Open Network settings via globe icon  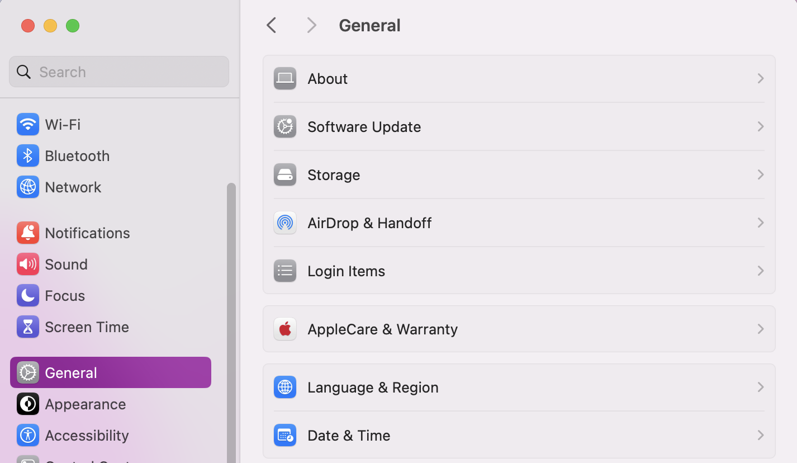28,187
